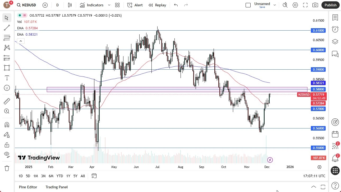Start bar Replay mode

pyautogui.click(x=157, y=5)
